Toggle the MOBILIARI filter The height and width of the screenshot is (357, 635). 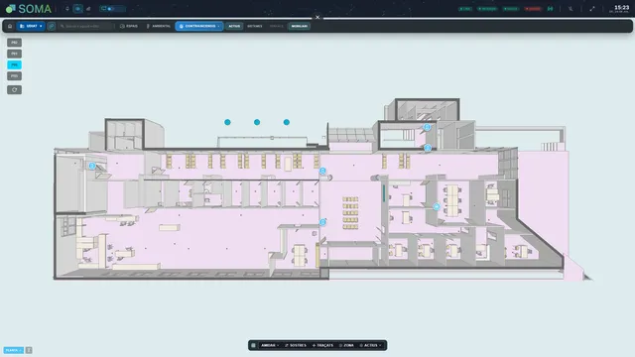(x=300, y=26)
